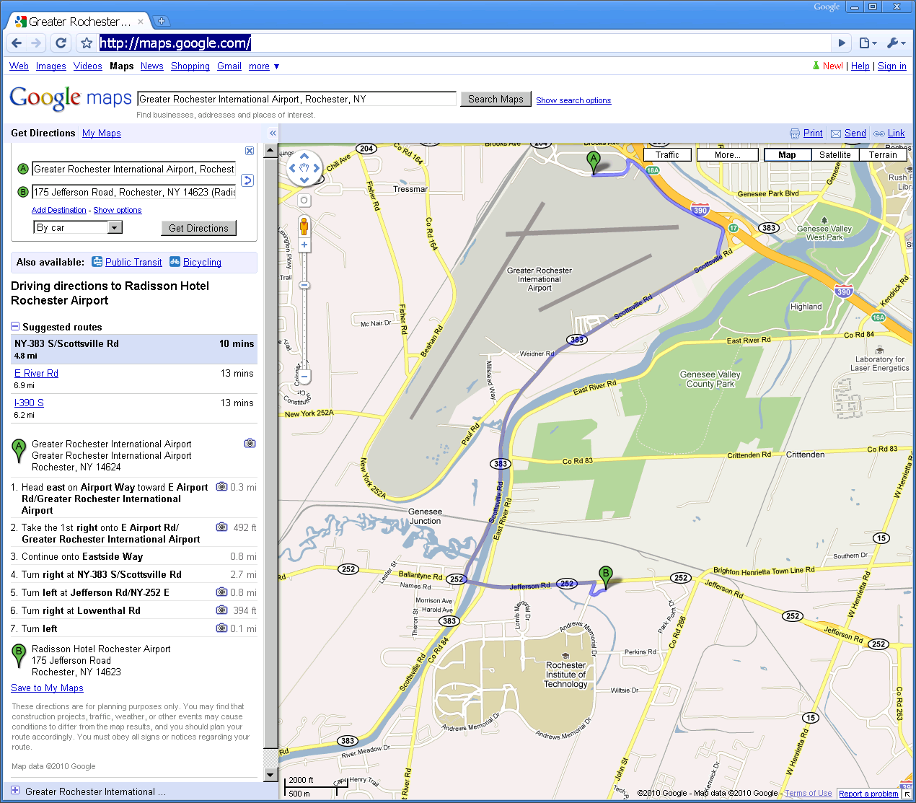
Task: Go to Gmail in the top navigation
Action: [229, 66]
